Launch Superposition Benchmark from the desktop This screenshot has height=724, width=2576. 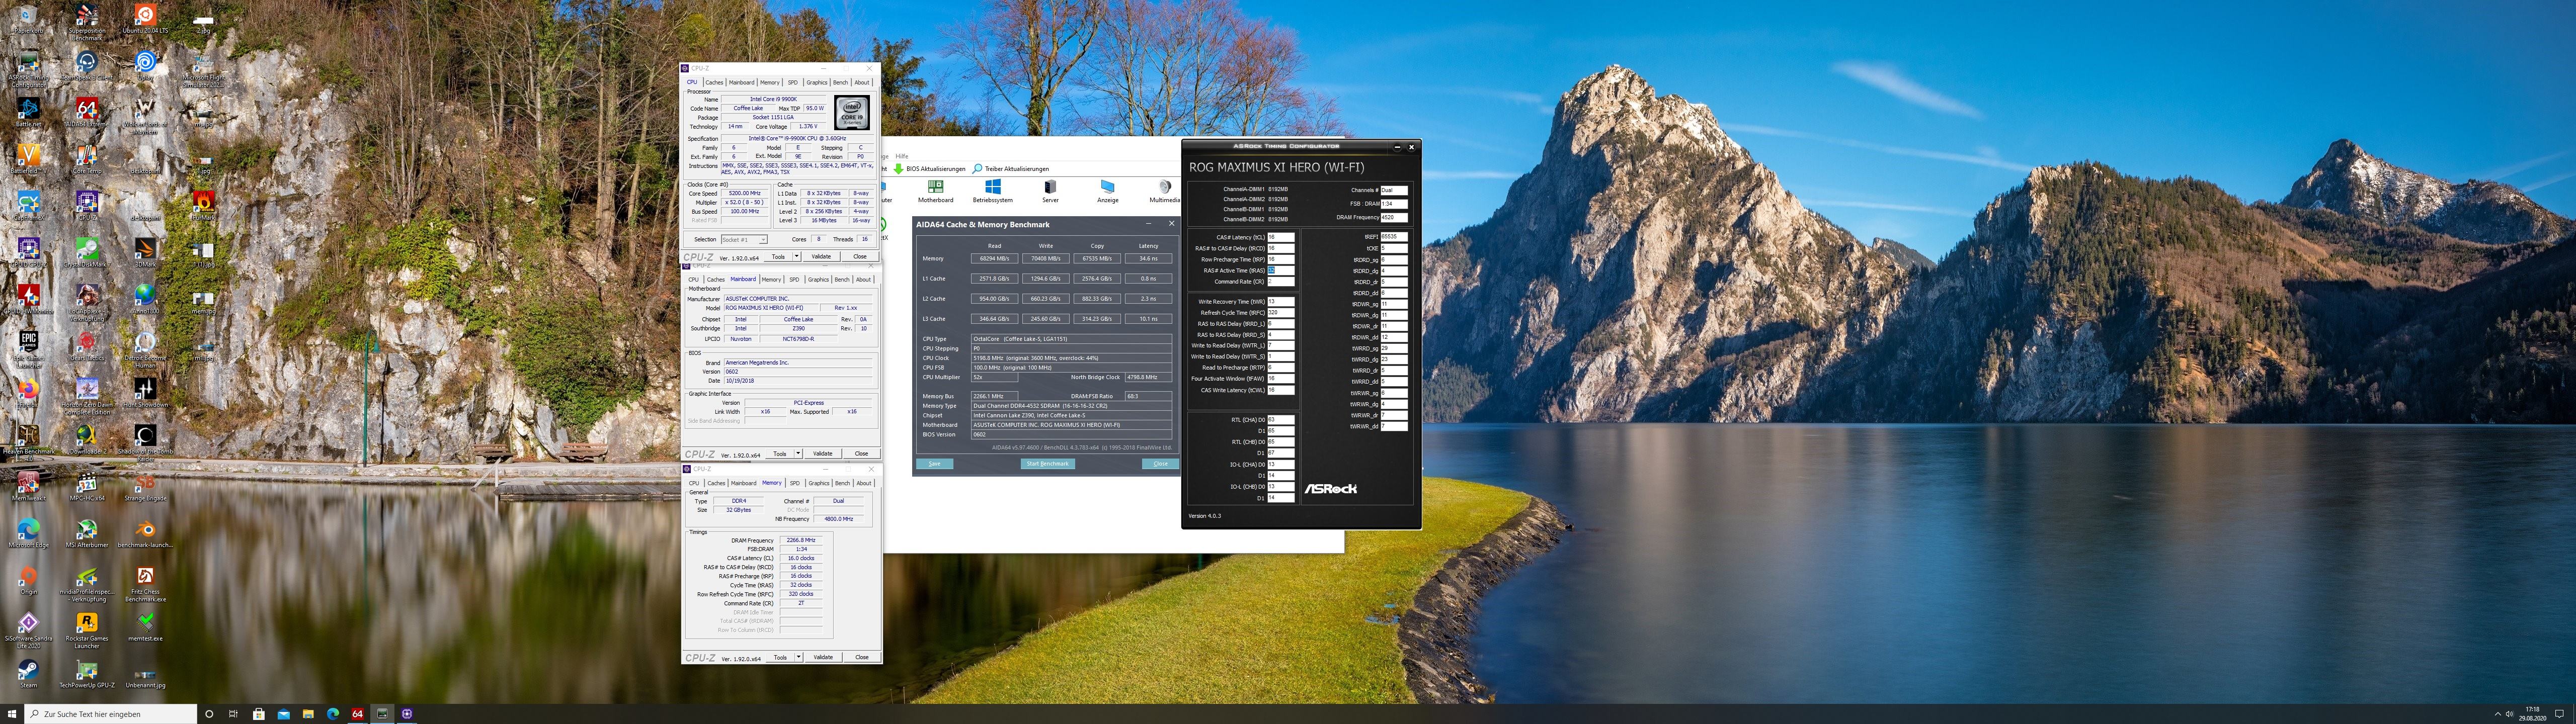pos(87,22)
